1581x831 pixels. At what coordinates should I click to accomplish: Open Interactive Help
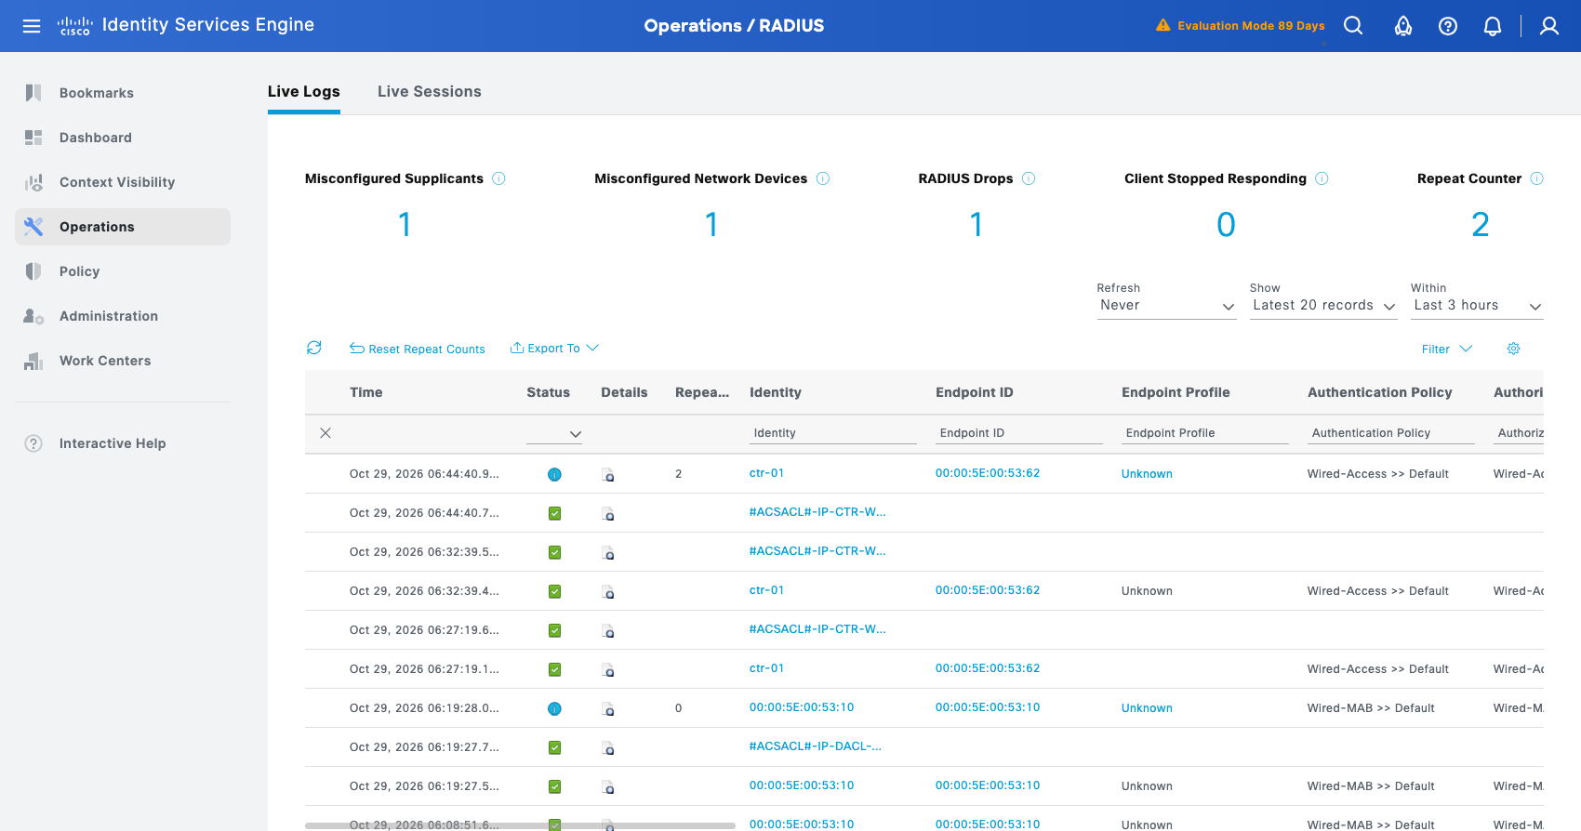(123, 443)
